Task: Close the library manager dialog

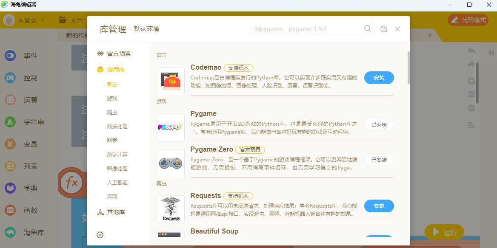Action: pos(397,29)
